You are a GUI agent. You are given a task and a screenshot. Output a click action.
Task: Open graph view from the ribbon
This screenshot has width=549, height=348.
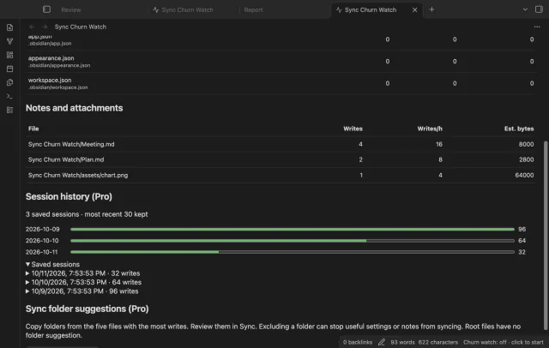click(x=9, y=41)
